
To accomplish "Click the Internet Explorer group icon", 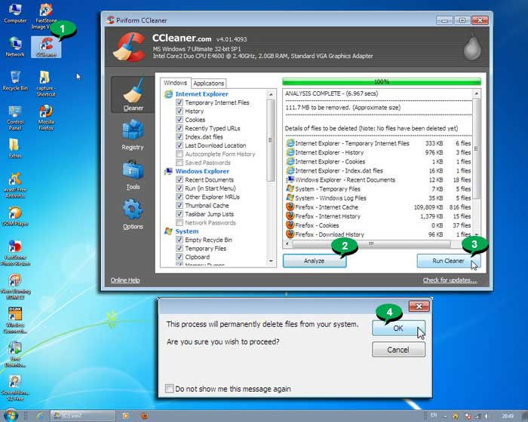I will 168,94.
